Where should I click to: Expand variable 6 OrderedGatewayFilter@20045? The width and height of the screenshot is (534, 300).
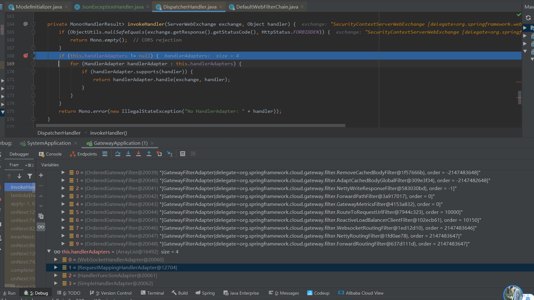(63, 220)
